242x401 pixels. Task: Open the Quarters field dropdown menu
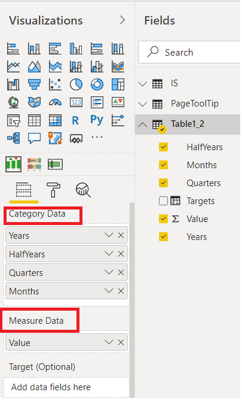pyautogui.click(x=109, y=272)
